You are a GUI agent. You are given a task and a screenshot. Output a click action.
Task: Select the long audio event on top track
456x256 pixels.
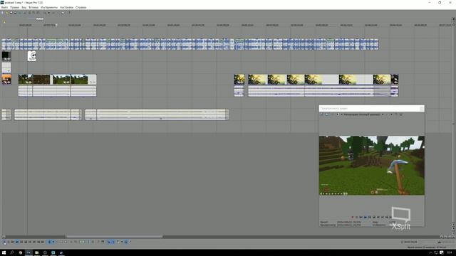pos(190,44)
